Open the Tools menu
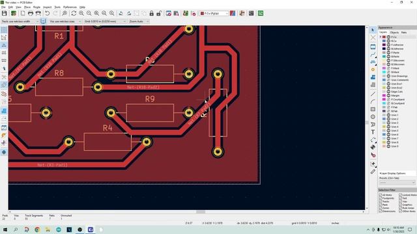 (x=57, y=7)
